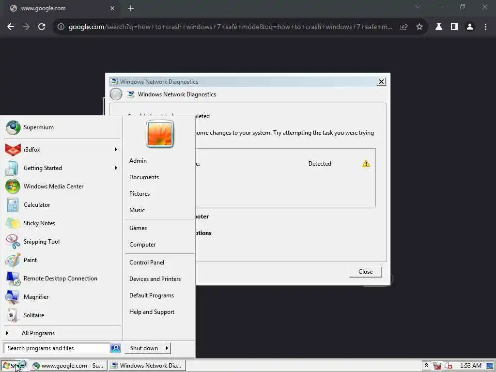Open Supermium from the Start menu
The width and height of the screenshot is (496, 372).
pyautogui.click(x=62, y=127)
